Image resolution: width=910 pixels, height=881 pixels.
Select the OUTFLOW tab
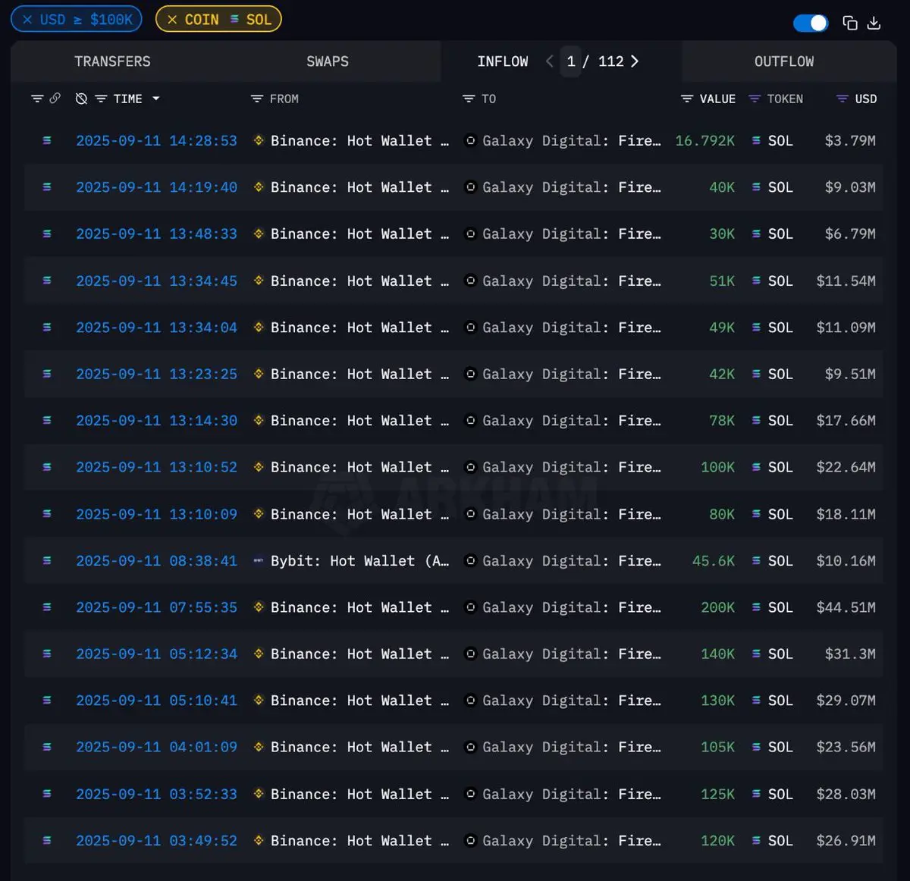784,61
